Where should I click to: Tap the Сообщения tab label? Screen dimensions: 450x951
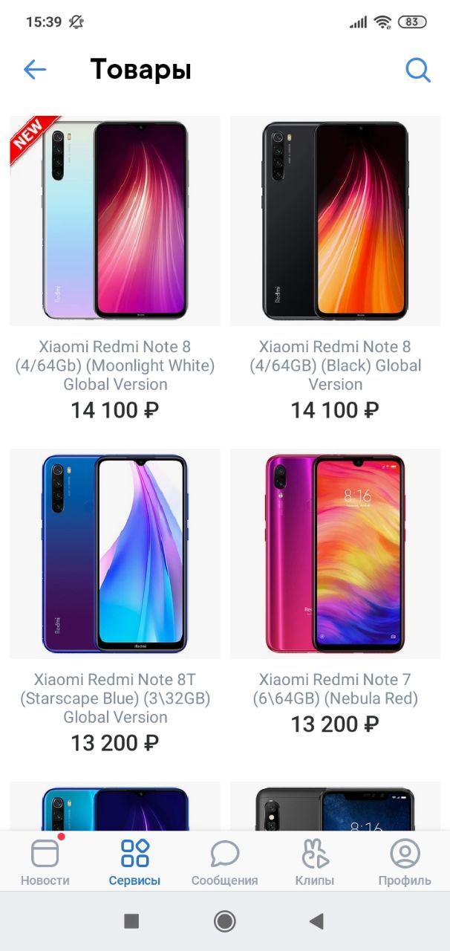coord(224,880)
